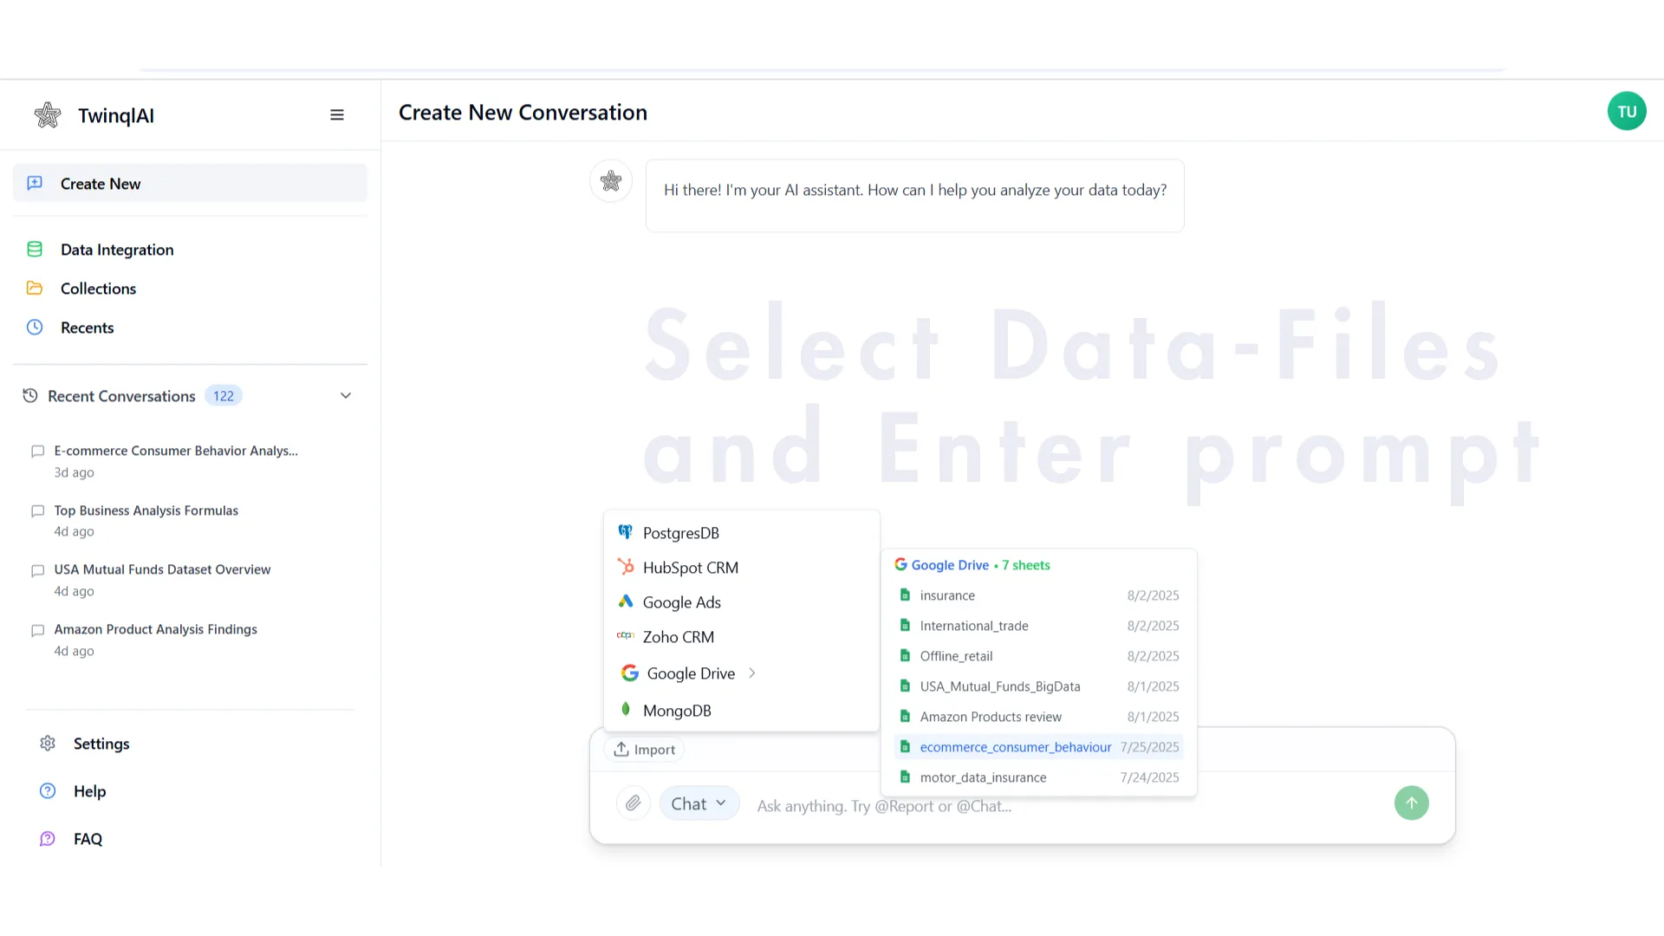The height and width of the screenshot is (936, 1664).
Task: Open the Chat mode dropdown
Action: 699,803
